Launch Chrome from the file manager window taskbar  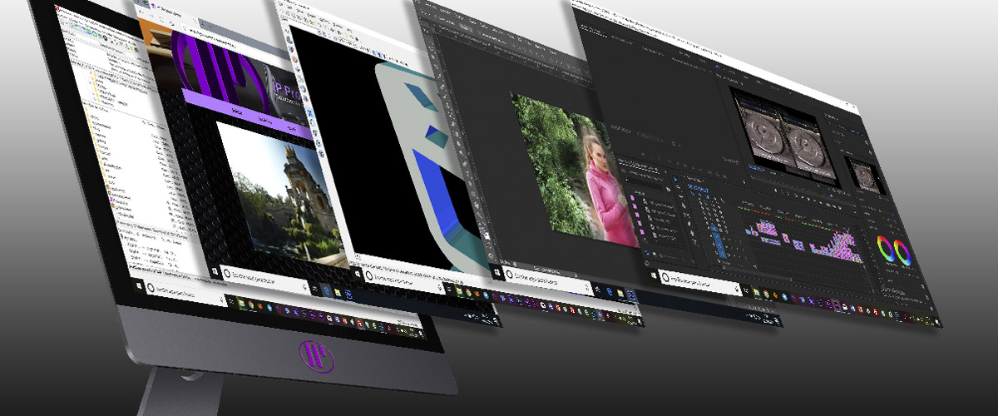pyautogui.click(x=250, y=305)
